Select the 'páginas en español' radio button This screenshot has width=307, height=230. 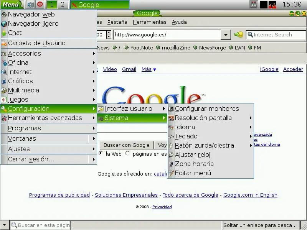(x=128, y=153)
